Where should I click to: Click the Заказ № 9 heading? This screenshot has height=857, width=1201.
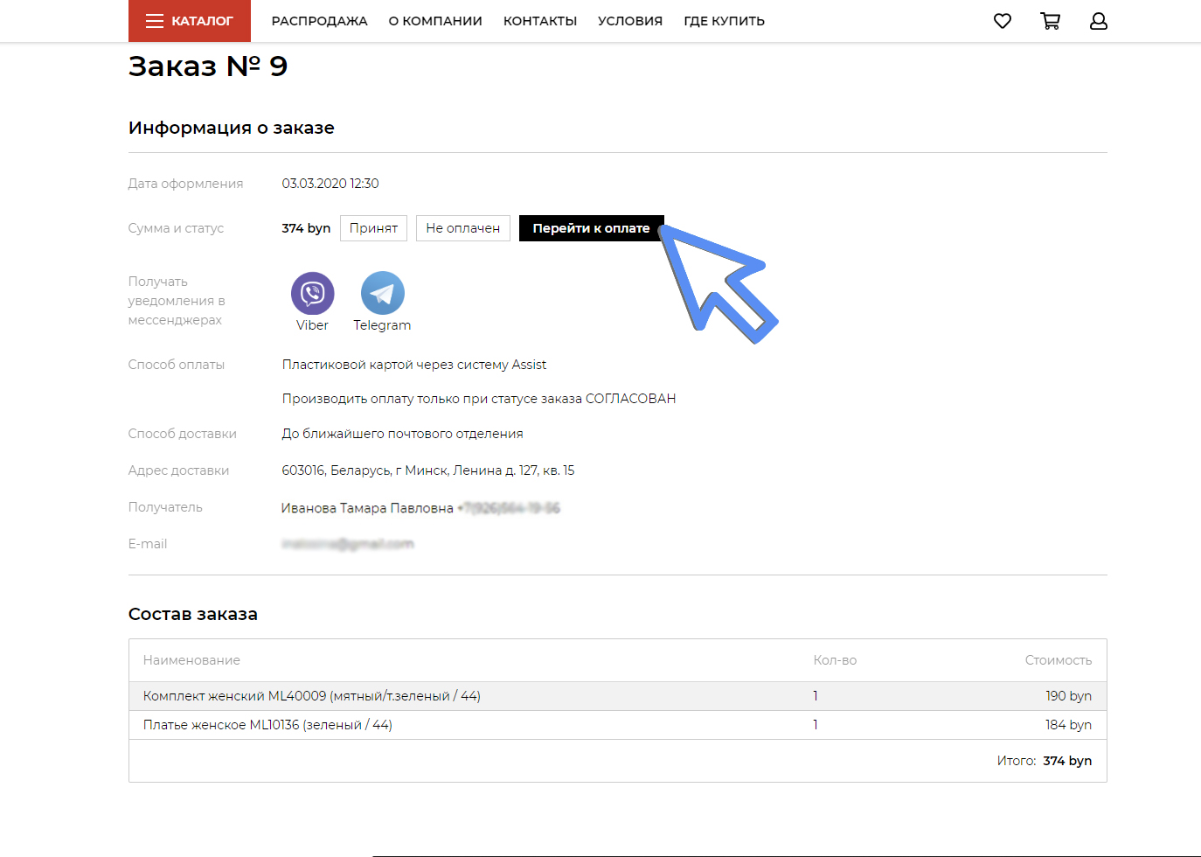(x=208, y=66)
